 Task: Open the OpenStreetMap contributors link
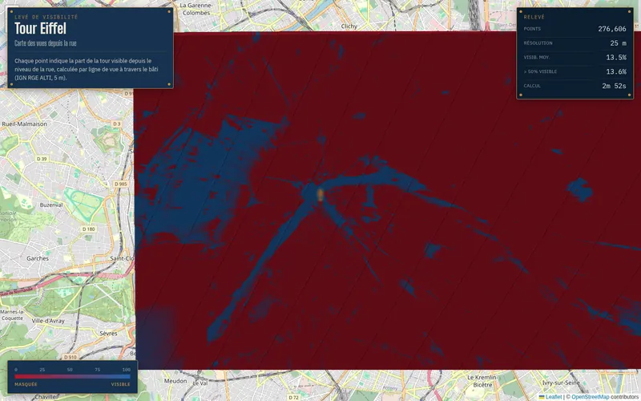(x=591, y=397)
